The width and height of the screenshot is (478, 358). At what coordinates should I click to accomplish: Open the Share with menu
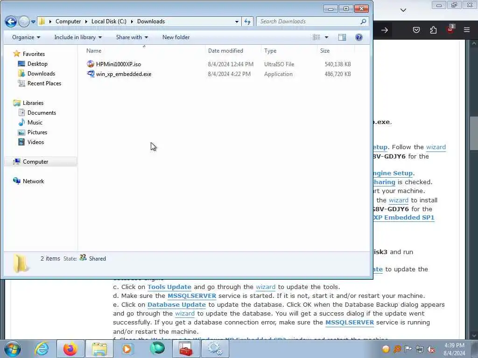click(132, 37)
